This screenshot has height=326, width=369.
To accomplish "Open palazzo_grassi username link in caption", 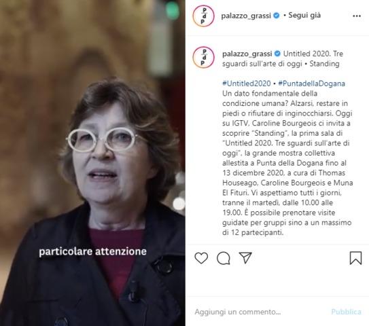I will coord(247,54).
